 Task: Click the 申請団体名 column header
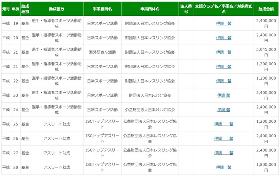click(150, 9)
